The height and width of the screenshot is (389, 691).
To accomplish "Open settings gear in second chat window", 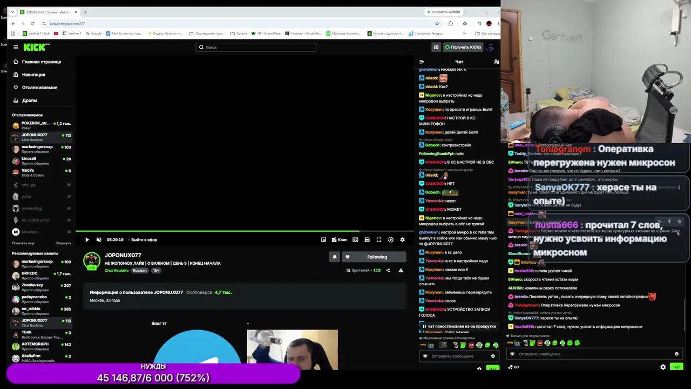I will coord(663,367).
